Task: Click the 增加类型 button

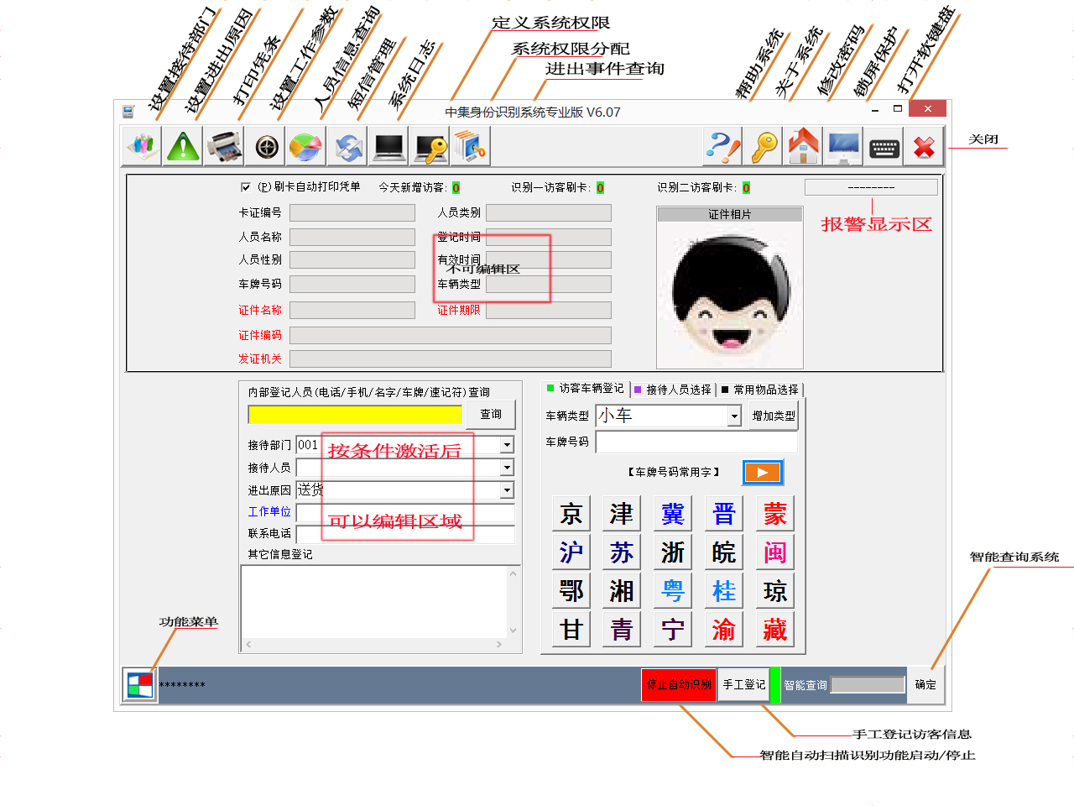Action: point(774,416)
